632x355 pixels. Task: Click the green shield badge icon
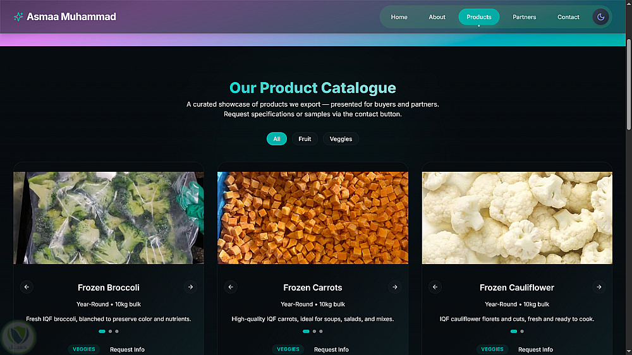coord(18,337)
